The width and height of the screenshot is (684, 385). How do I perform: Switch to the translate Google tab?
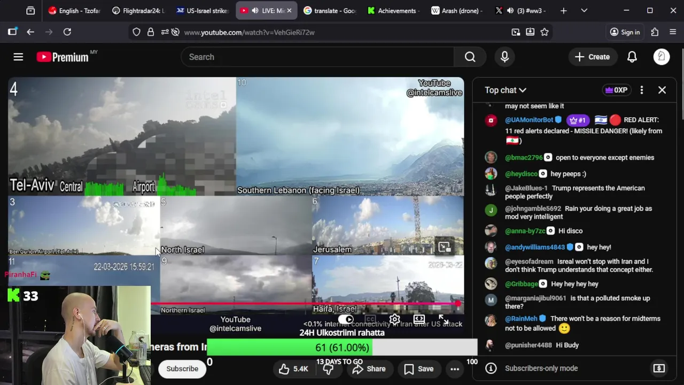click(x=330, y=11)
